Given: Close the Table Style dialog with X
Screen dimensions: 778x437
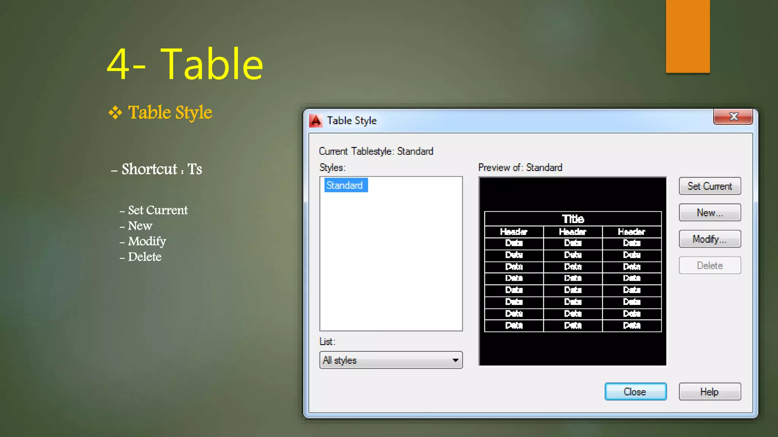Looking at the screenshot, I should click(x=733, y=117).
